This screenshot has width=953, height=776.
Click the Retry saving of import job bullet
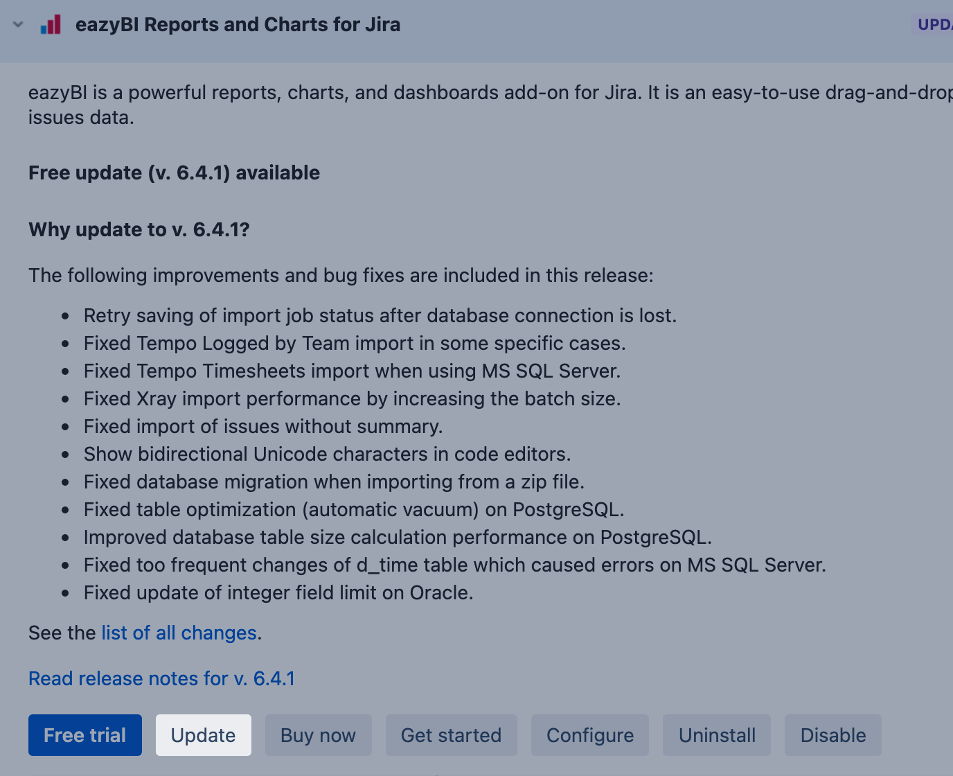[x=380, y=316]
